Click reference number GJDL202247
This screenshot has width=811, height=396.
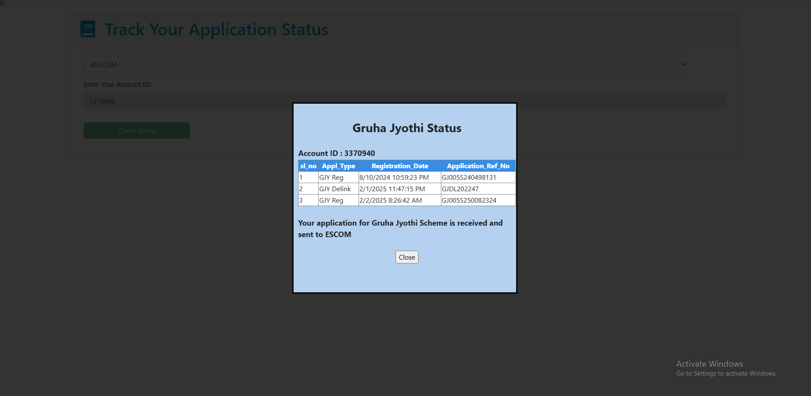coord(460,189)
